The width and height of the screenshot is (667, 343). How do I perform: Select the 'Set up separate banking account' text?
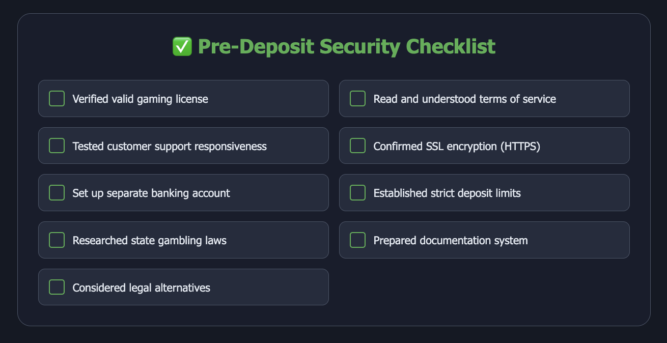point(151,193)
